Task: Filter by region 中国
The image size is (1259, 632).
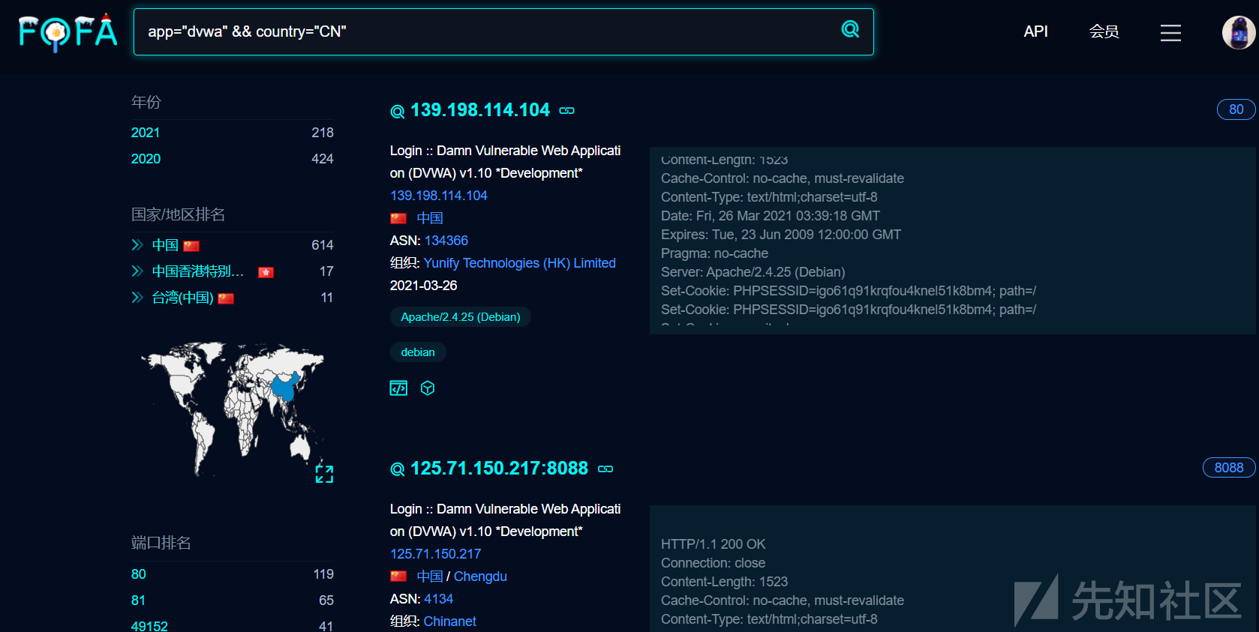Action: click(165, 245)
